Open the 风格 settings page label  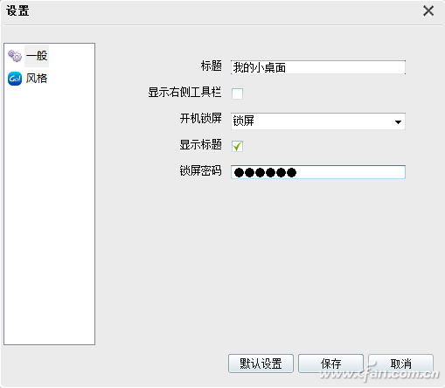pos(37,79)
